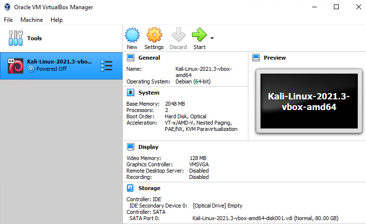Click 'Hard Disk, Optical' boot order value
366x224 pixels.
coord(186,116)
